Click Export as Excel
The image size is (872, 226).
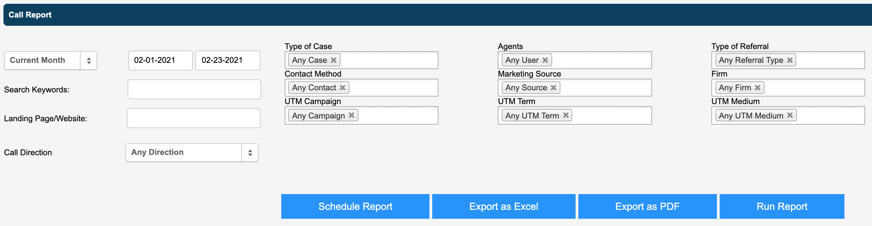(504, 206)
